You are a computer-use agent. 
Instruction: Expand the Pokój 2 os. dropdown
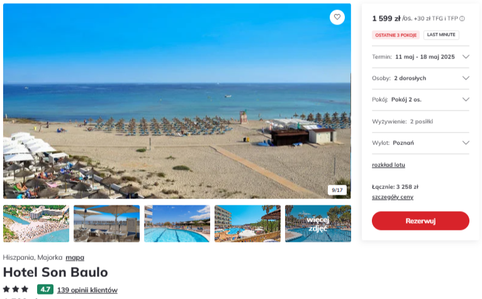420,99
